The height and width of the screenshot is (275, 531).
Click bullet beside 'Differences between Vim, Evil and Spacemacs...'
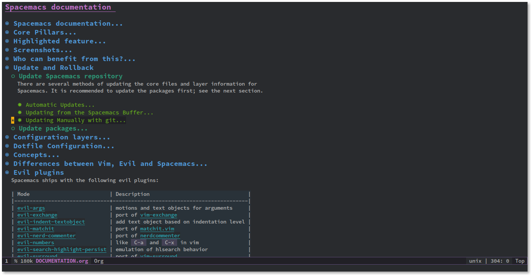7,164
